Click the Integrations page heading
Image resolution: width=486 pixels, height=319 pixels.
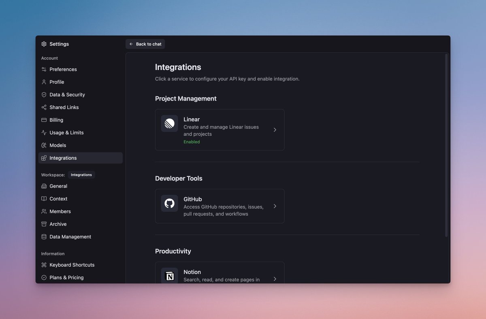(178, 67)
